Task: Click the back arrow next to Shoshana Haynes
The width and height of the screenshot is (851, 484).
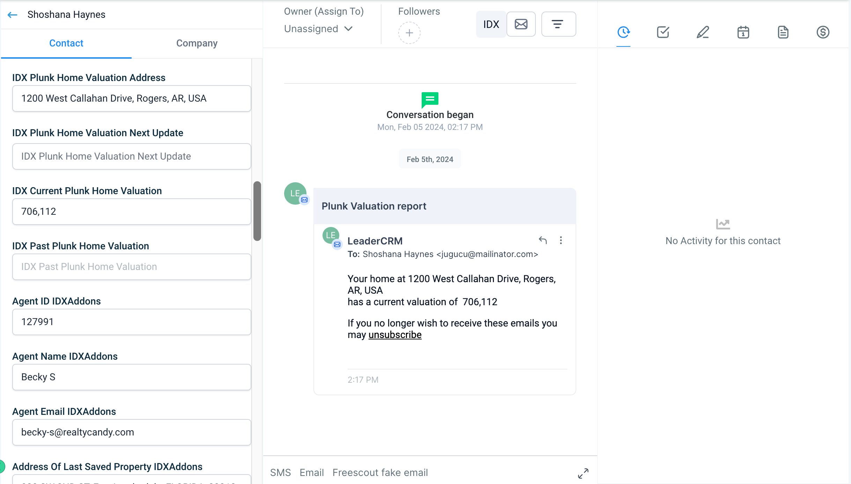Action: 13,15
